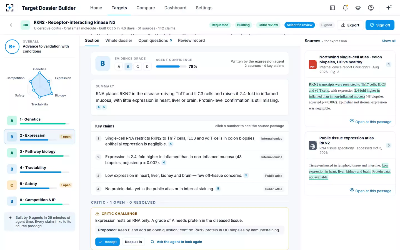Click Ask the agent to look again
Screen dimensions: 400x250
pos(176,242)
